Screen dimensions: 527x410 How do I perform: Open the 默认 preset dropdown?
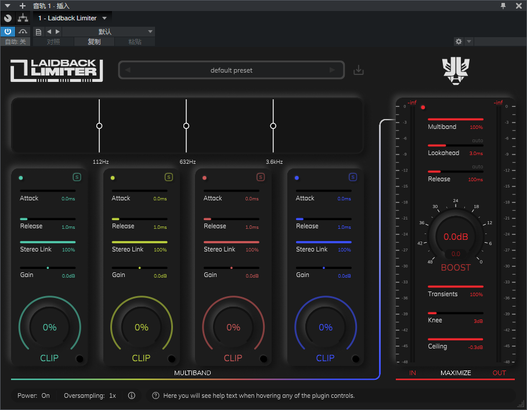pyautogui.click(x=108, y=31)
